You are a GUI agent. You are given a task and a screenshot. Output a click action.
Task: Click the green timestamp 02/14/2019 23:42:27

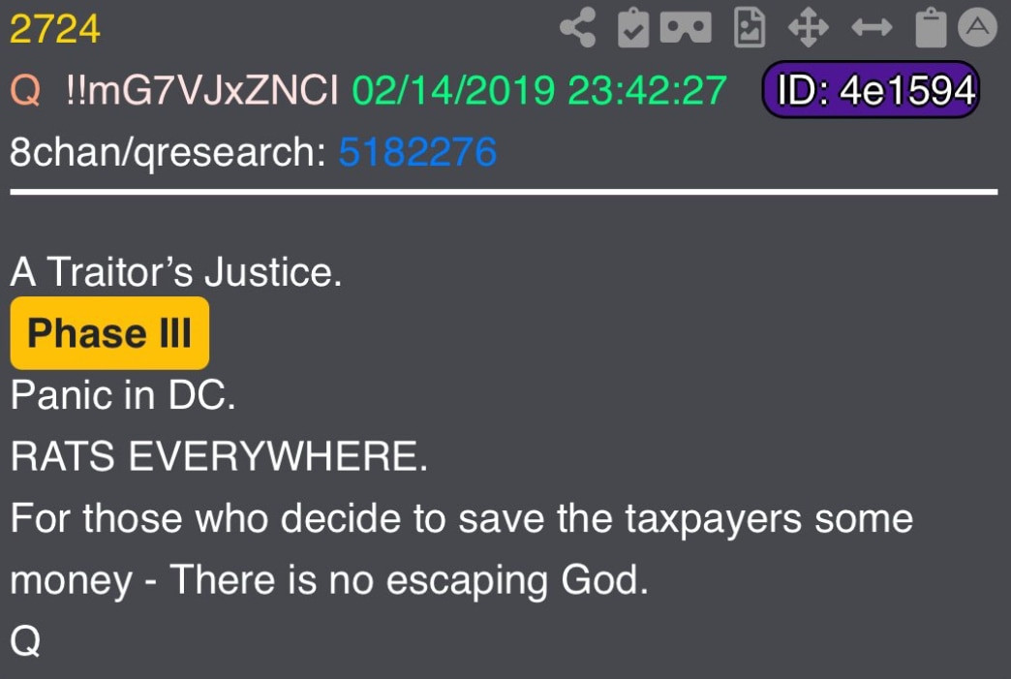pyautogui.click(x=539, y=90)
